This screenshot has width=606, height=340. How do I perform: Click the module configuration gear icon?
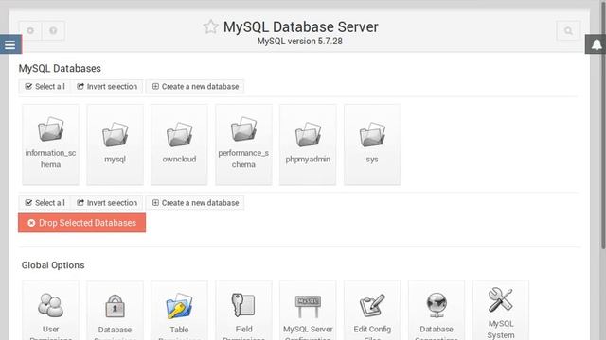(x=30, y=30)
